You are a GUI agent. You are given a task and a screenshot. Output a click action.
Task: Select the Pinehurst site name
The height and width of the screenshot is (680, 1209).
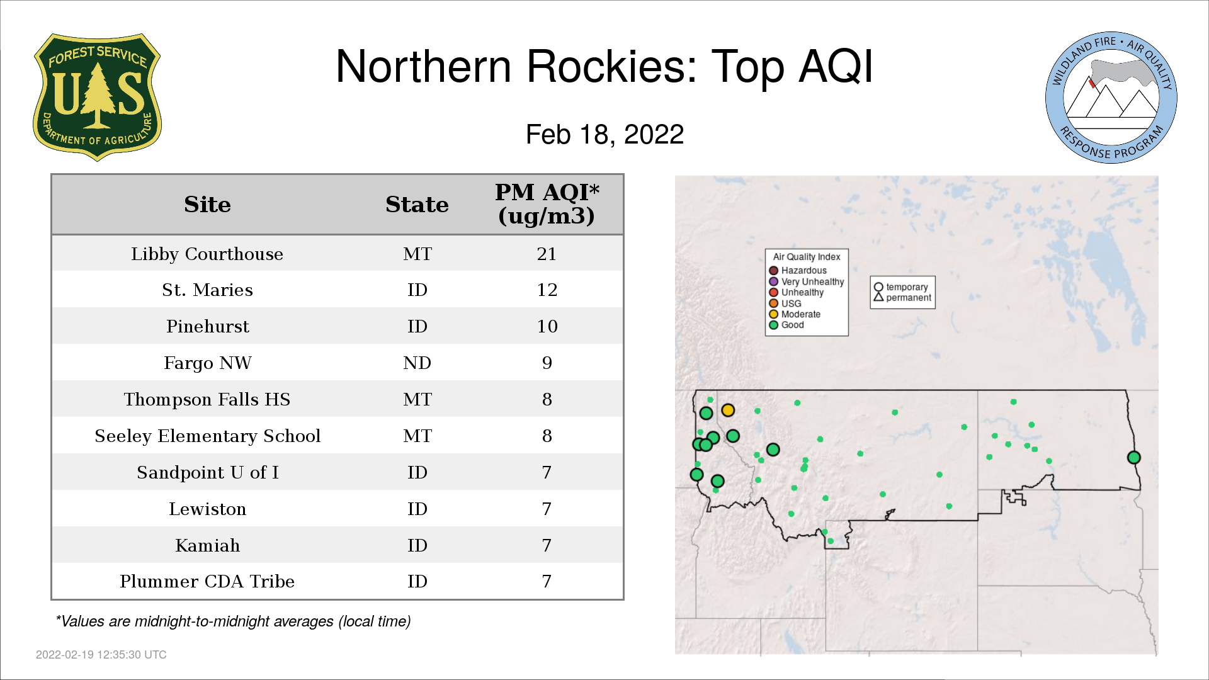click(x=207, y=326)
